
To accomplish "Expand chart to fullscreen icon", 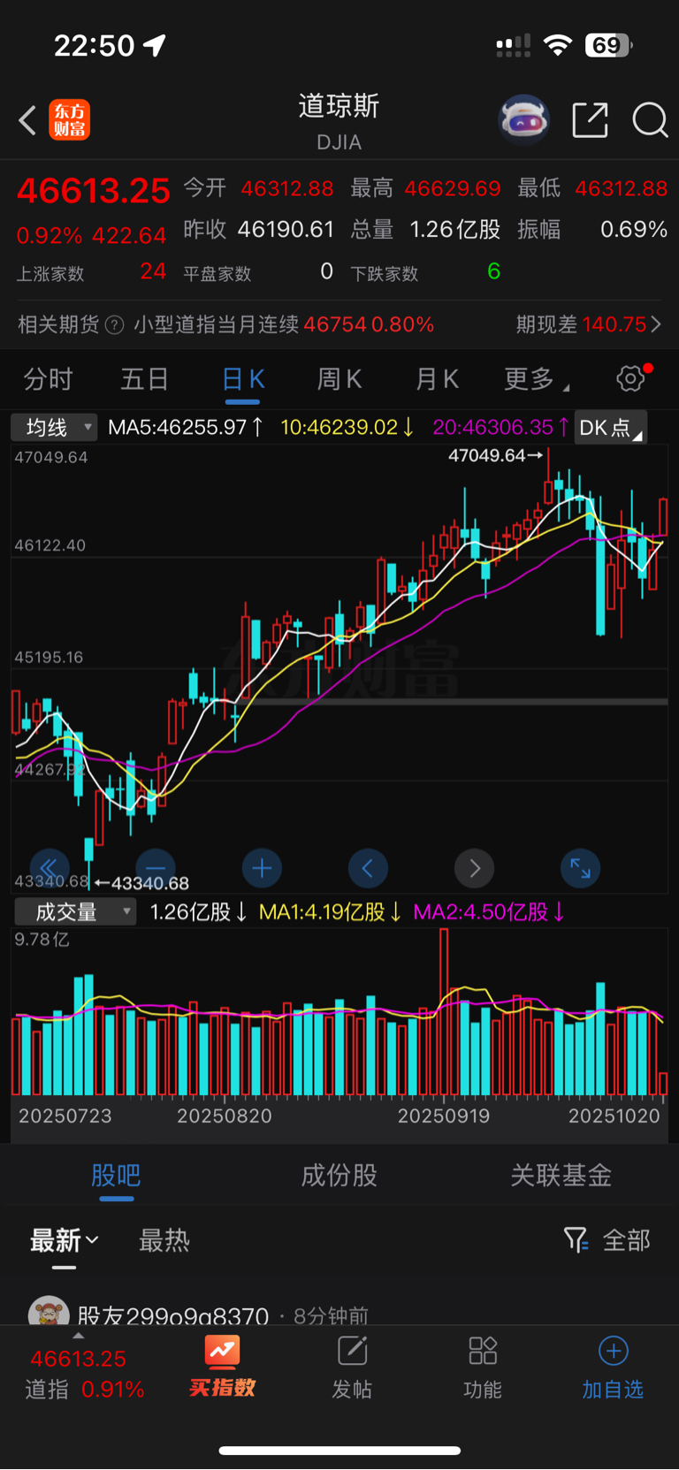I will [x=581, y=869].
